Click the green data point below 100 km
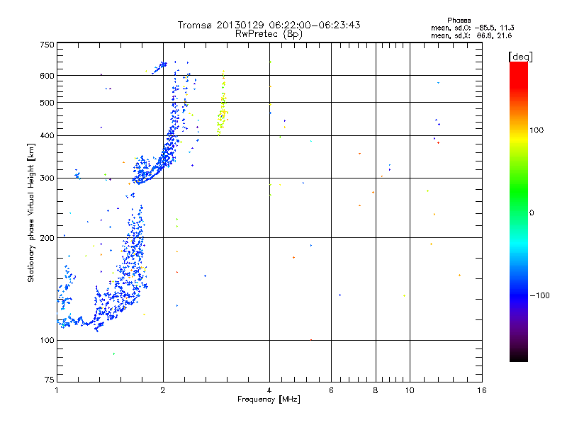Image resolution: width=567 pixels, height=425 pixels. tap(114, 353)
